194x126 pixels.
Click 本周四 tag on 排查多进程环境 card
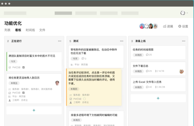click(x=76, y=120)
